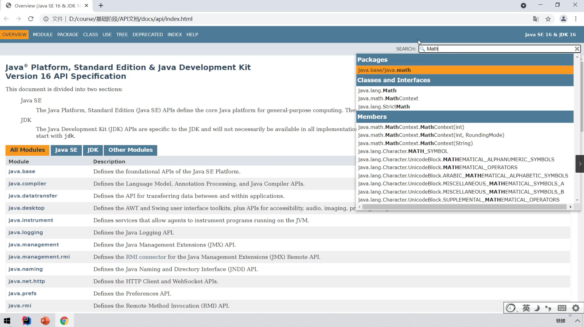Open the INDEX navigation link

[175, 35]
